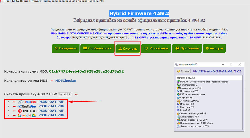Open Железо и аксессуары PS3 link
250x138 pixels.
point(193,114)
